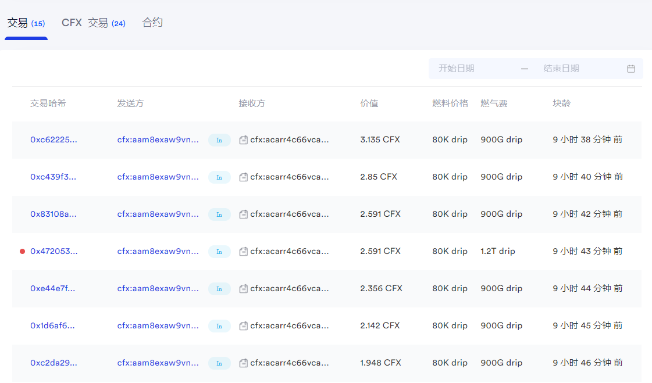The image size is (652, 383).
Task: Click the age 9 小时 42 分钟 前
Action: click(x=587, y=214)
